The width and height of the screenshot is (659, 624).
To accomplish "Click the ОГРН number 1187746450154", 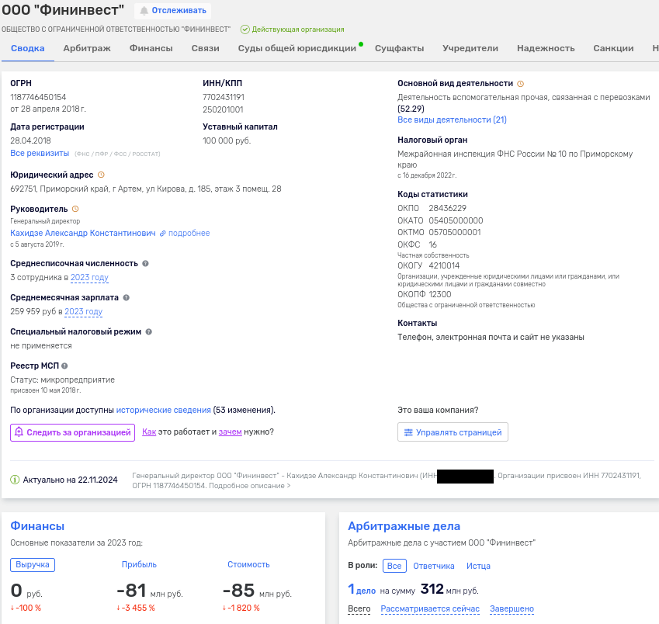I will 38,97.
